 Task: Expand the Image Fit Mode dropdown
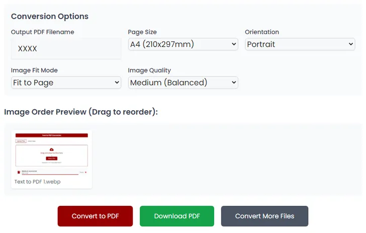pos(66,83)
